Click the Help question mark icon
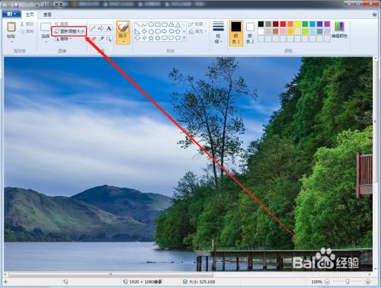 (x=375, y=14)
